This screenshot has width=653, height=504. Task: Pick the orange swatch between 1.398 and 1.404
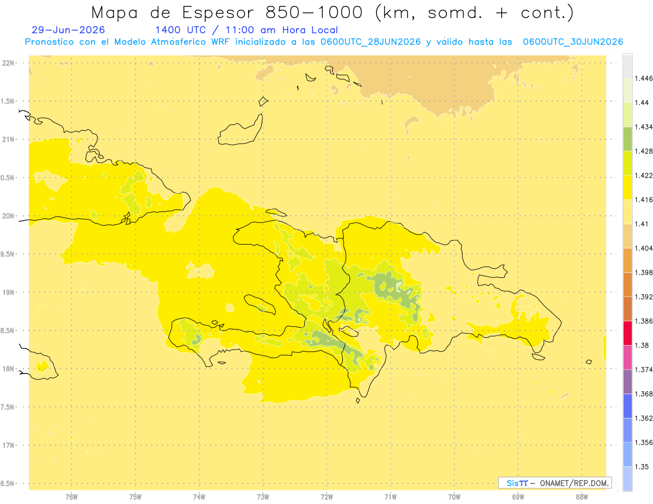[627, 260]
